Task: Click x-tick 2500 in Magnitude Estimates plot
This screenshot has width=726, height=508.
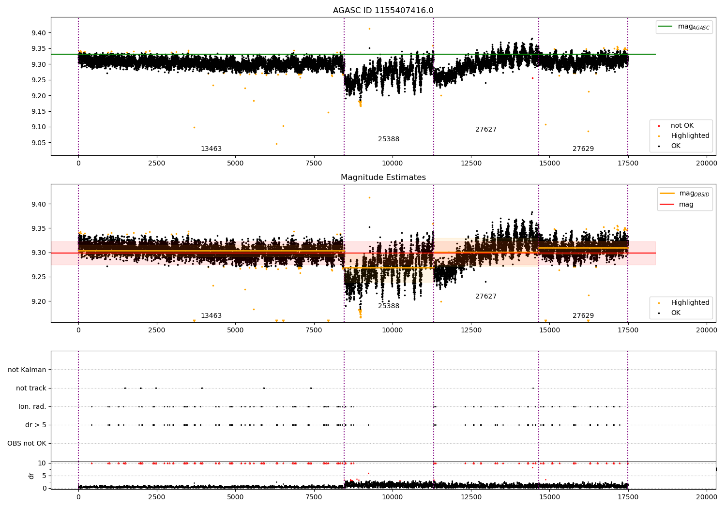Action: (x=157, y=330)
